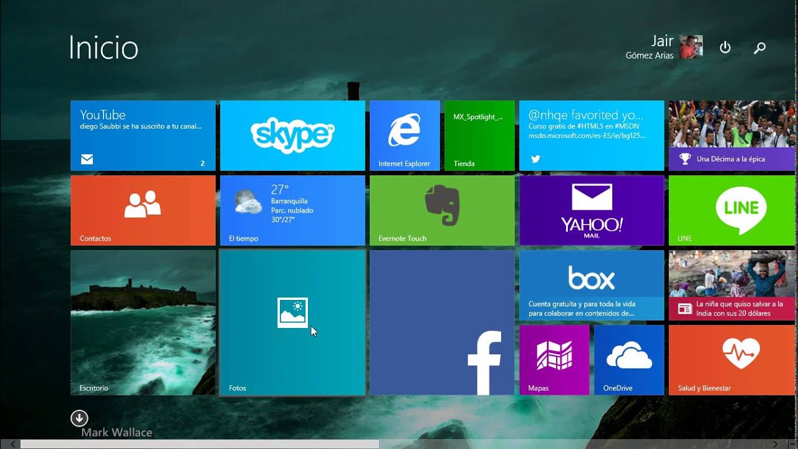The height and width of the screenshot is (449, 798).
Task: Open Jair user account picture
Action: [x=691, y=47]
